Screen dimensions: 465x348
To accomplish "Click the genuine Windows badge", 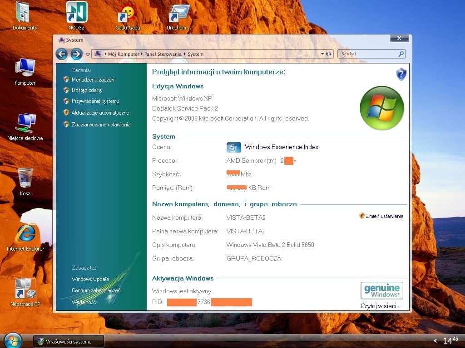I will coord(381,290).
